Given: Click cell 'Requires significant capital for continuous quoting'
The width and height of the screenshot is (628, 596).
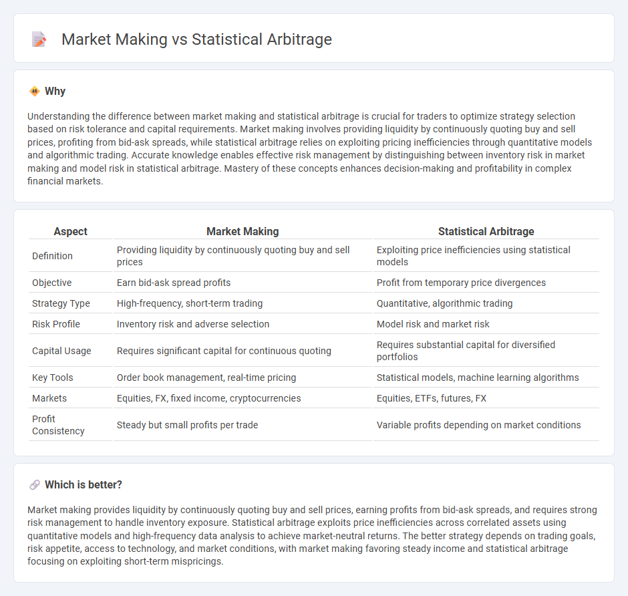Looking at the screenshot, I should coord(243,351).
